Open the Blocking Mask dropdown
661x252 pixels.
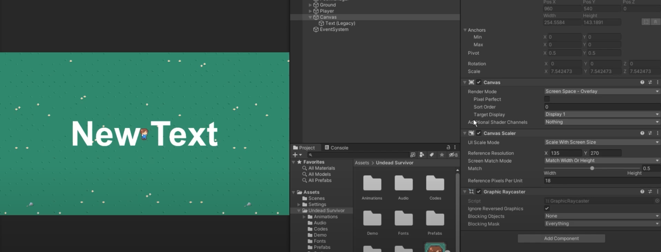pyautogui.click(x=602, y=224)
